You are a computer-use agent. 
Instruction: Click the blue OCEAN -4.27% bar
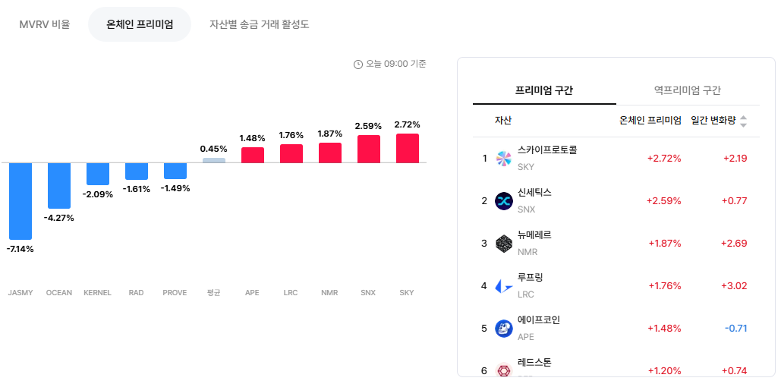(59, 186)
